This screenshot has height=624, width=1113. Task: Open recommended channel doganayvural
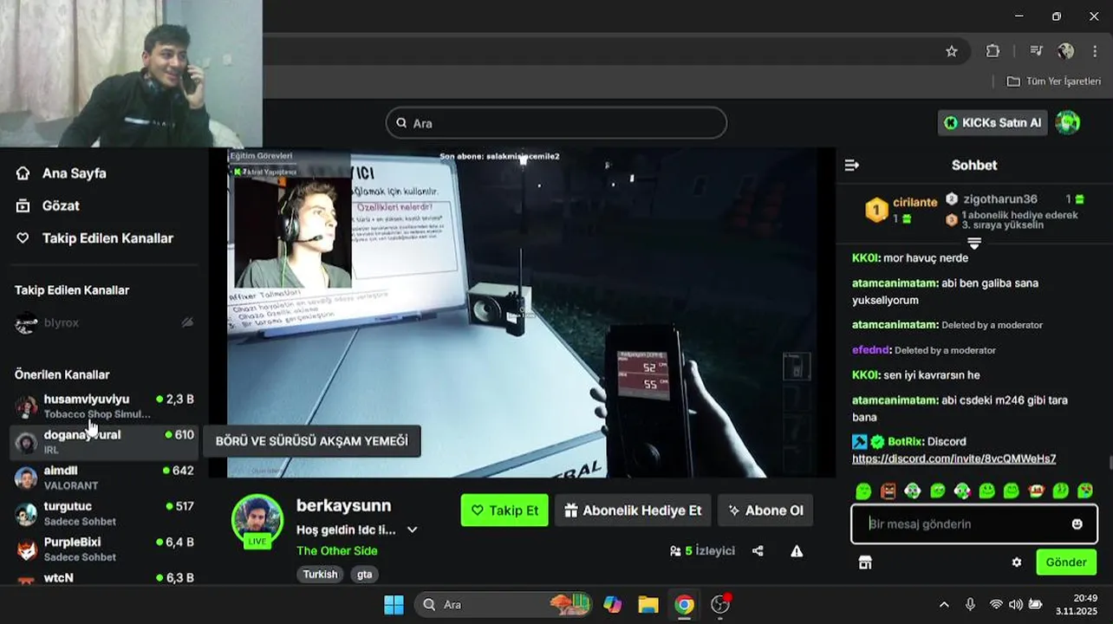click(104, 441)
